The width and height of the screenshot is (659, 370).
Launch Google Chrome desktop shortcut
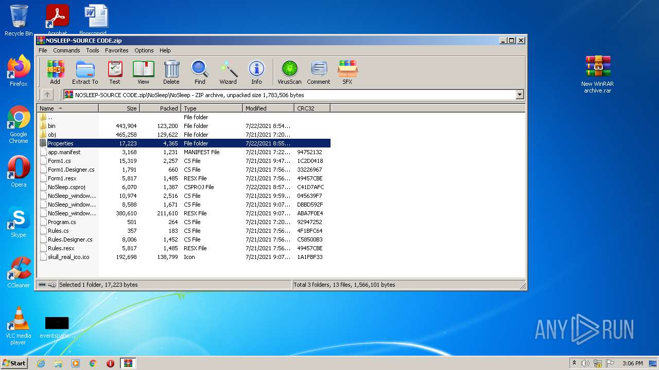[19, 125]
